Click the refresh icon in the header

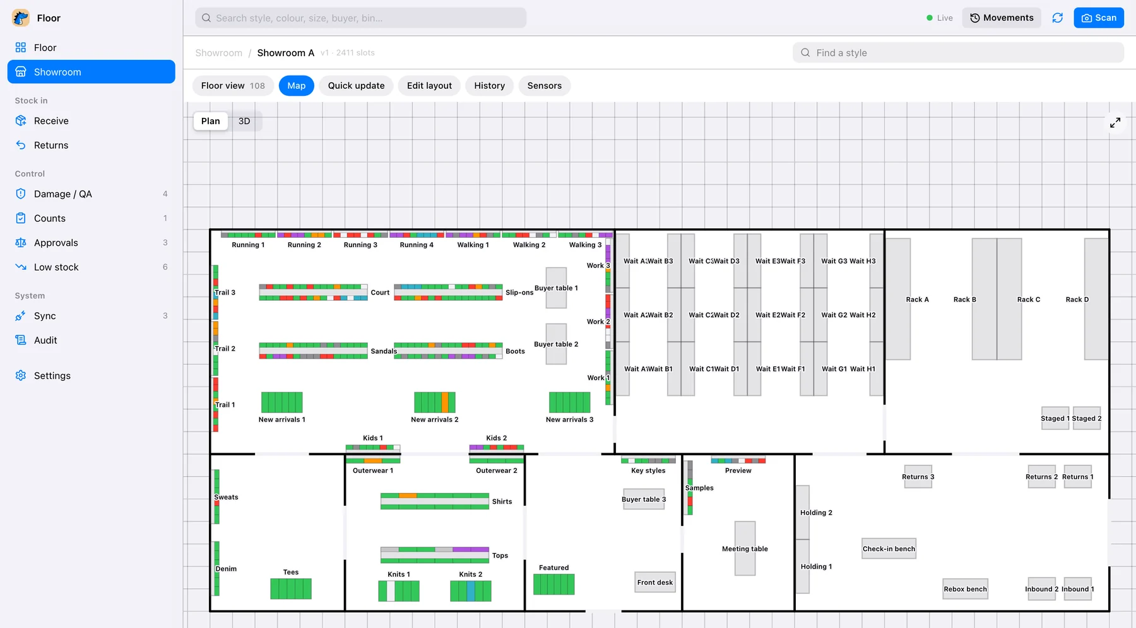pos(1058,18)
